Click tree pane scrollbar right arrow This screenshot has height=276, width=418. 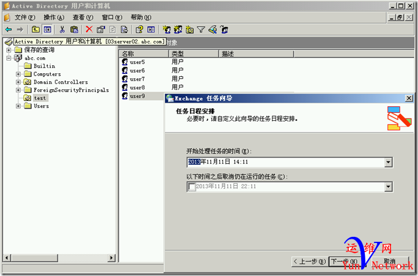coord(112,258)
